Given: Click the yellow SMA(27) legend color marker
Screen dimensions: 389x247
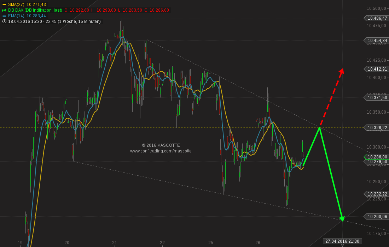Looking at the screenshot, I should click(4, 5).
